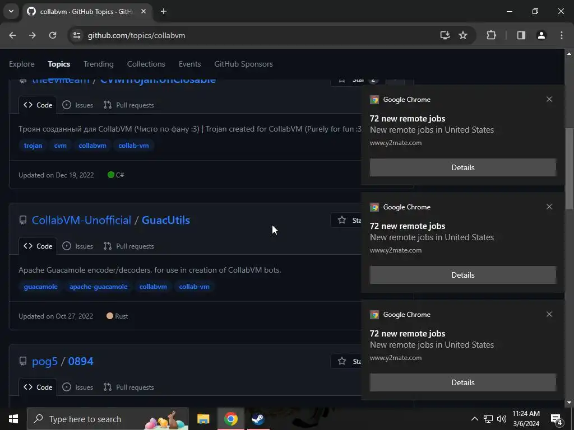The image size is (574, 430).
Task: Go back to the previous page
Action: coord(12,35)
